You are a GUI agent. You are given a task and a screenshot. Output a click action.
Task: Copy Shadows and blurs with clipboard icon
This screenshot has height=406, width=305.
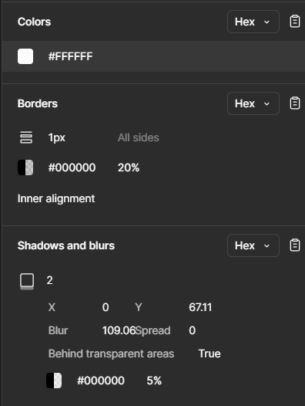[x=295, y=245]
